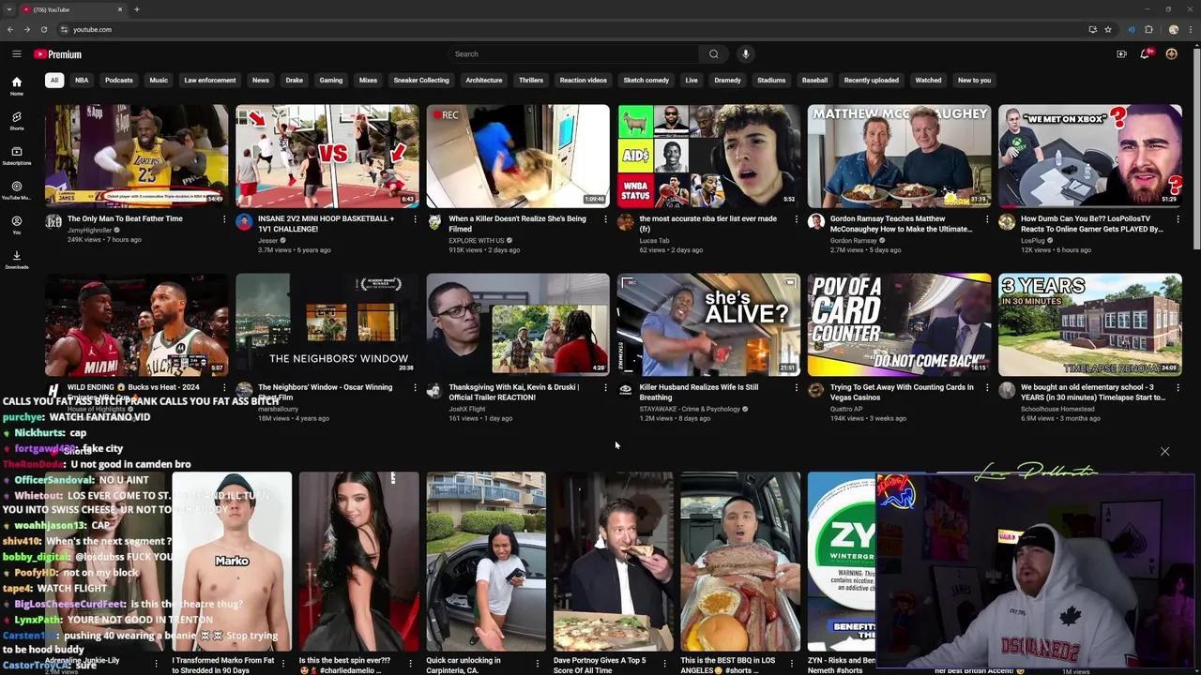Open the notifications bell
Image resolution: width=1201 pixels, height=675 pixels.
(1145, 54)
